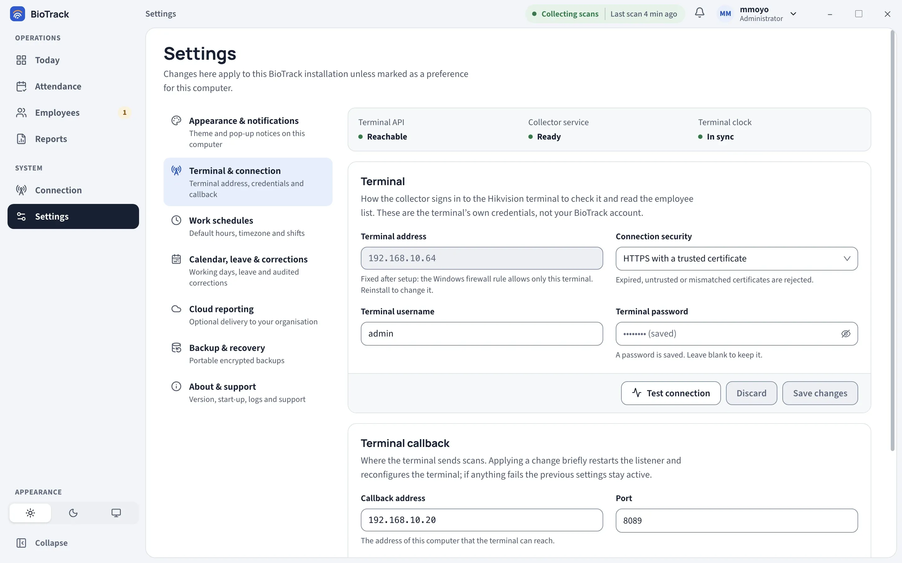This screenshot has width=902, height=563.
Task: Show the terminal password with eye toggle
Action: [846, 334]
